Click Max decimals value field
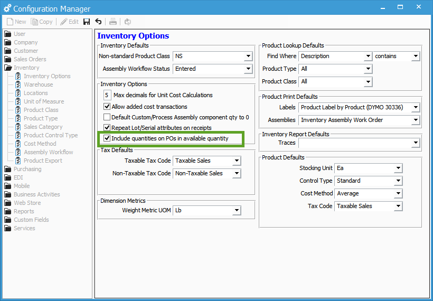 pos(107,95)
